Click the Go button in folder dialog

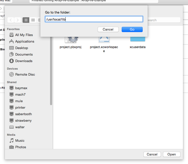point(132,29)
